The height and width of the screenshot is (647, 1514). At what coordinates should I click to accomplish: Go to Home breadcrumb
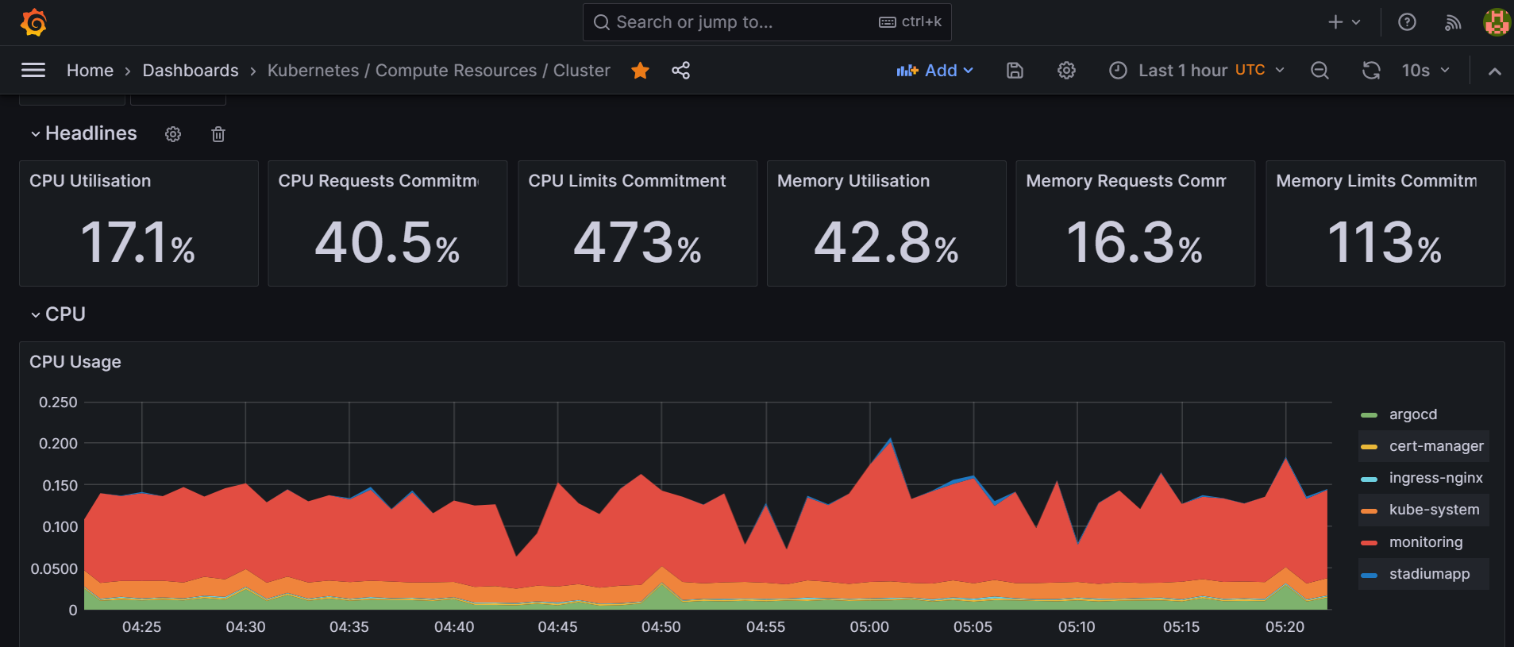point(90,71)
